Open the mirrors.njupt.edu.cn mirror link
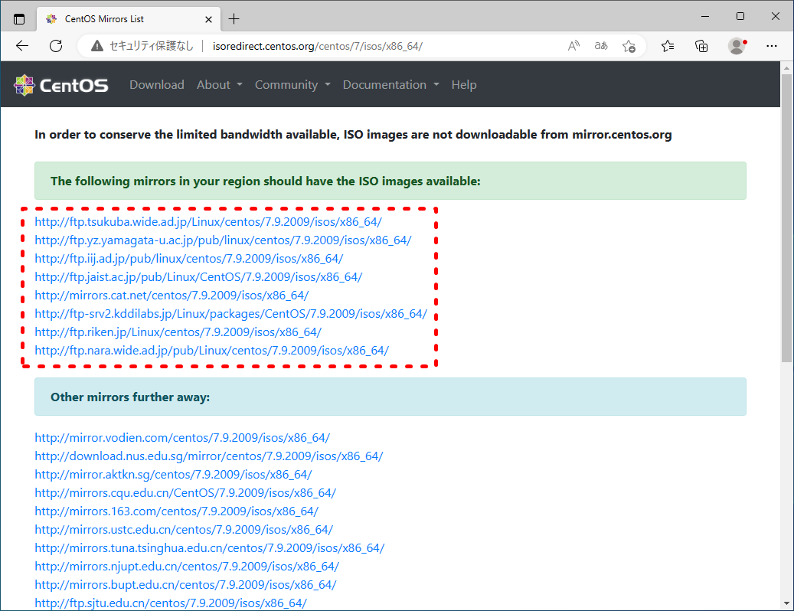The image size is (794, 611). coord(187,567)
